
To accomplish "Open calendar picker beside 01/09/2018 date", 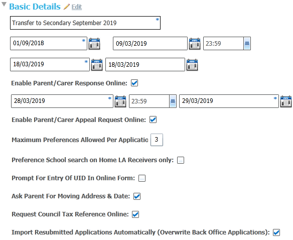I will point(94,44).
